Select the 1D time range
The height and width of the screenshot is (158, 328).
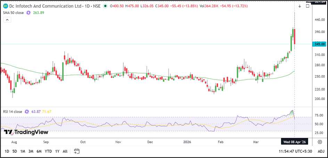pos(7,151)
